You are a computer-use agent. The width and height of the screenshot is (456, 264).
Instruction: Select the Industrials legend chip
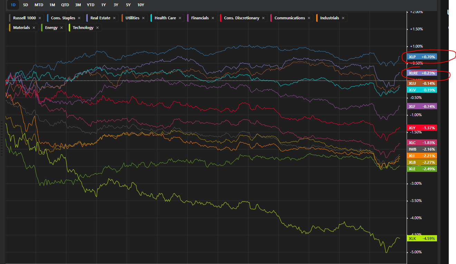point(329,18)
